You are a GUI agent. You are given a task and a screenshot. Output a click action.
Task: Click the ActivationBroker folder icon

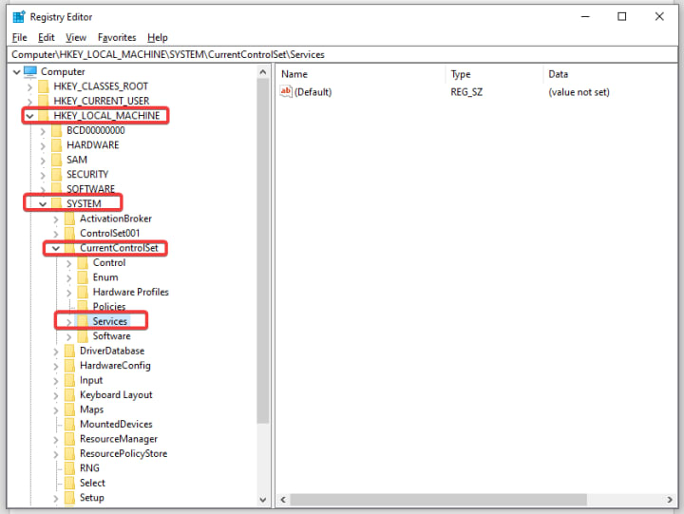click(x=69, y=219)
